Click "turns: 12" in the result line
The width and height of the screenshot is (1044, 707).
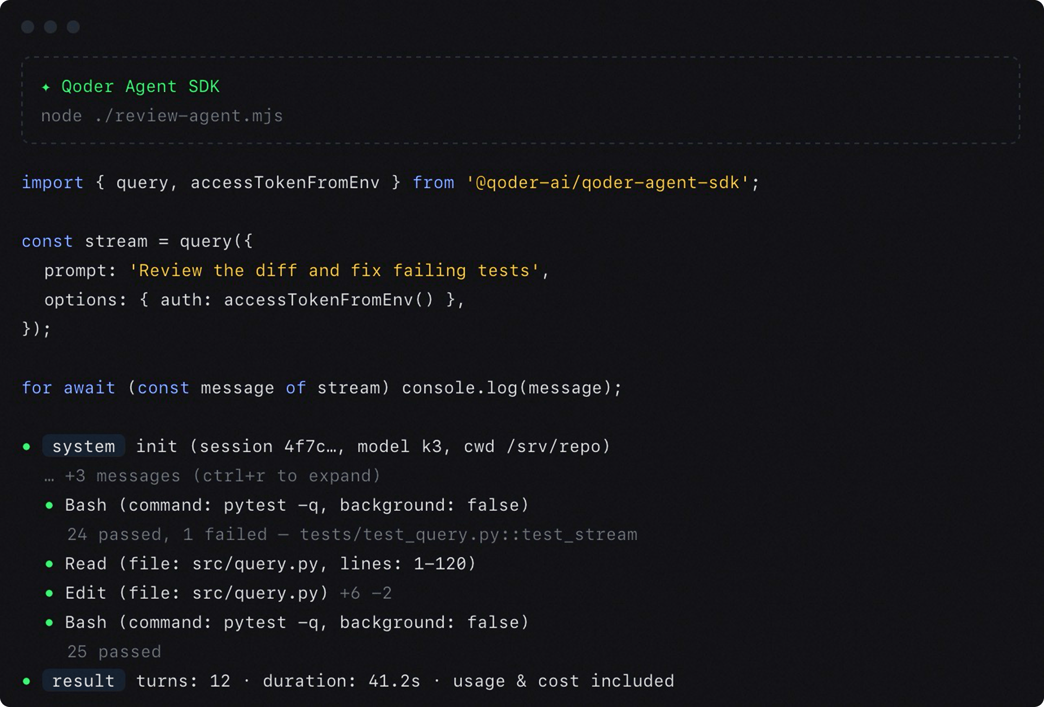click(x=183, y=681)
